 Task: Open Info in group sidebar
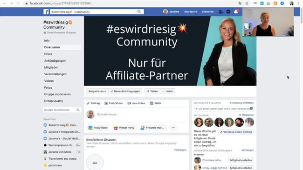(47, 40)
